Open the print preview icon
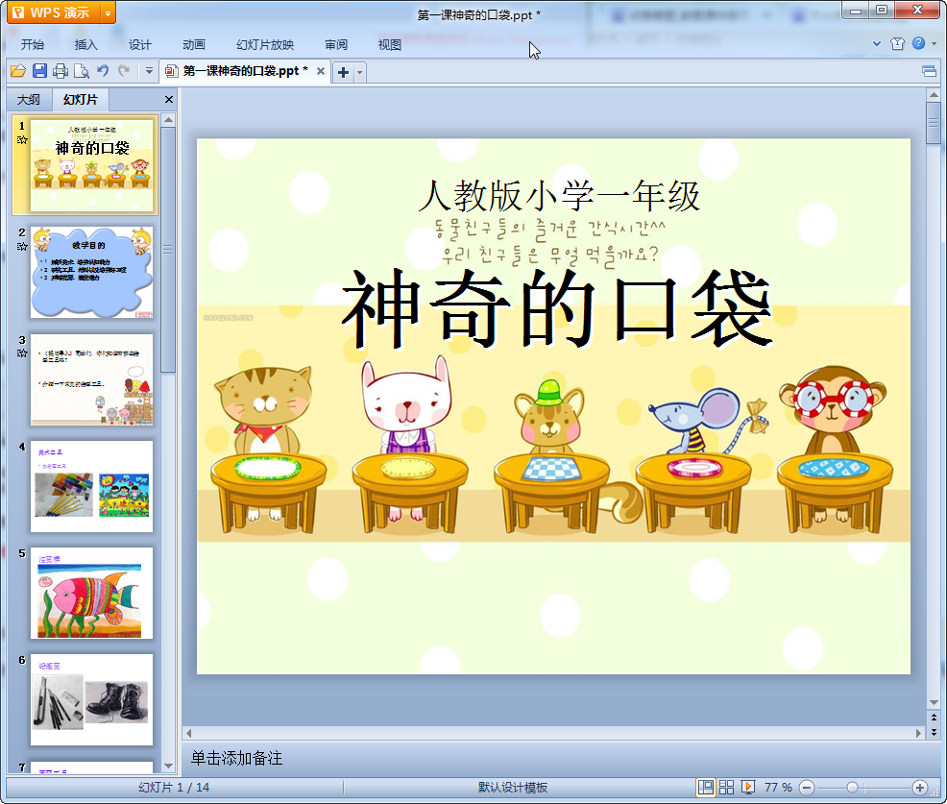The height and width of the screenshot is (804, 947). tap(82, 71)
